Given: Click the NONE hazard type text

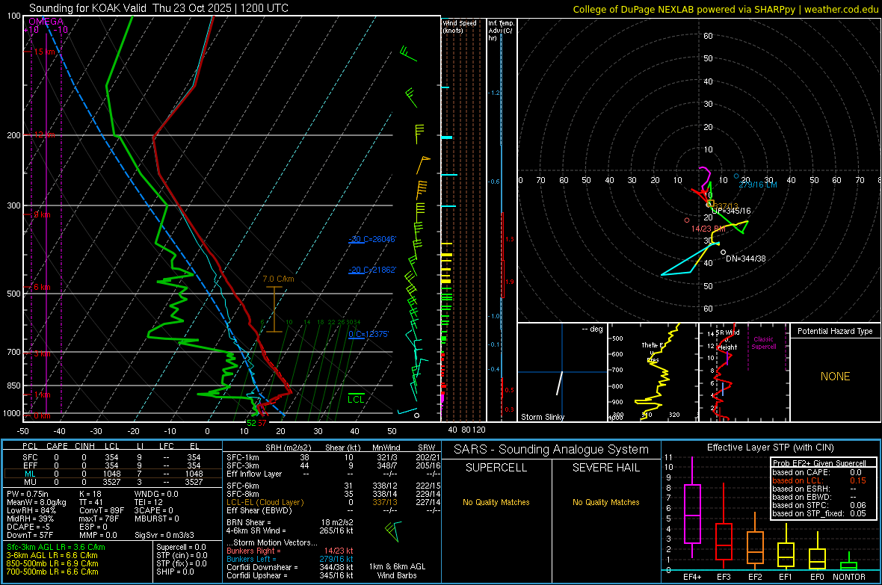Looking at the screenshot, I should tap(836, 377).
